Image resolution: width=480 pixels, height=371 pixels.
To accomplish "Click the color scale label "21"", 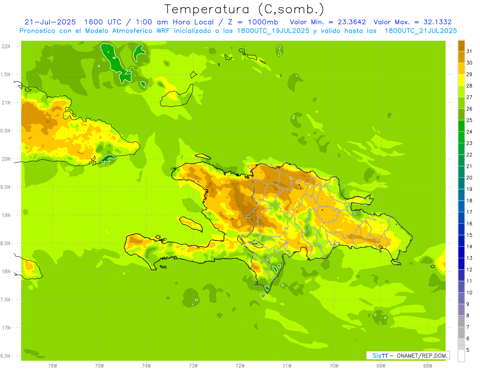I will point(469,166).
